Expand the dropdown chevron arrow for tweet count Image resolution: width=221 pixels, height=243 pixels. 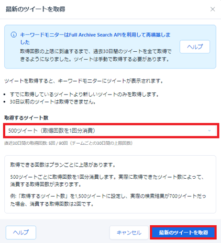tap(209, 131)
